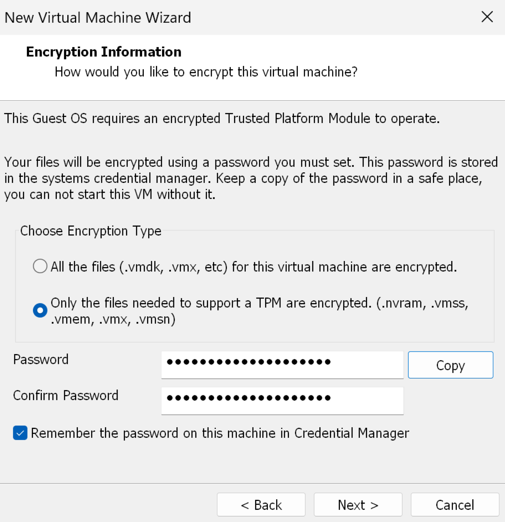The height and width of the screenshot is (522, 505).
Task: Click the Confirm Password label
Action: (x=66, y=395)
